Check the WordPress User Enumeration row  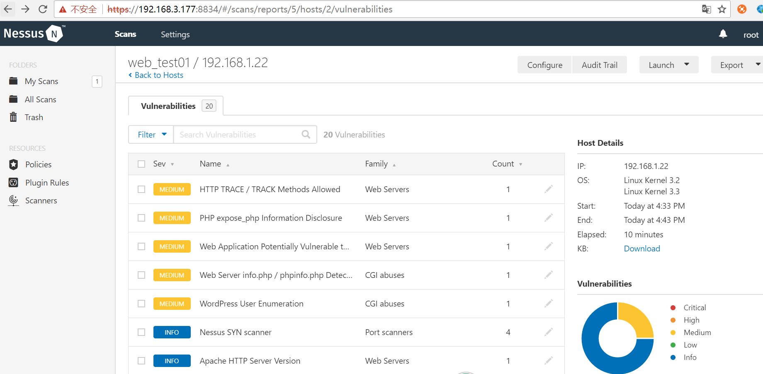tap(141, 304)
